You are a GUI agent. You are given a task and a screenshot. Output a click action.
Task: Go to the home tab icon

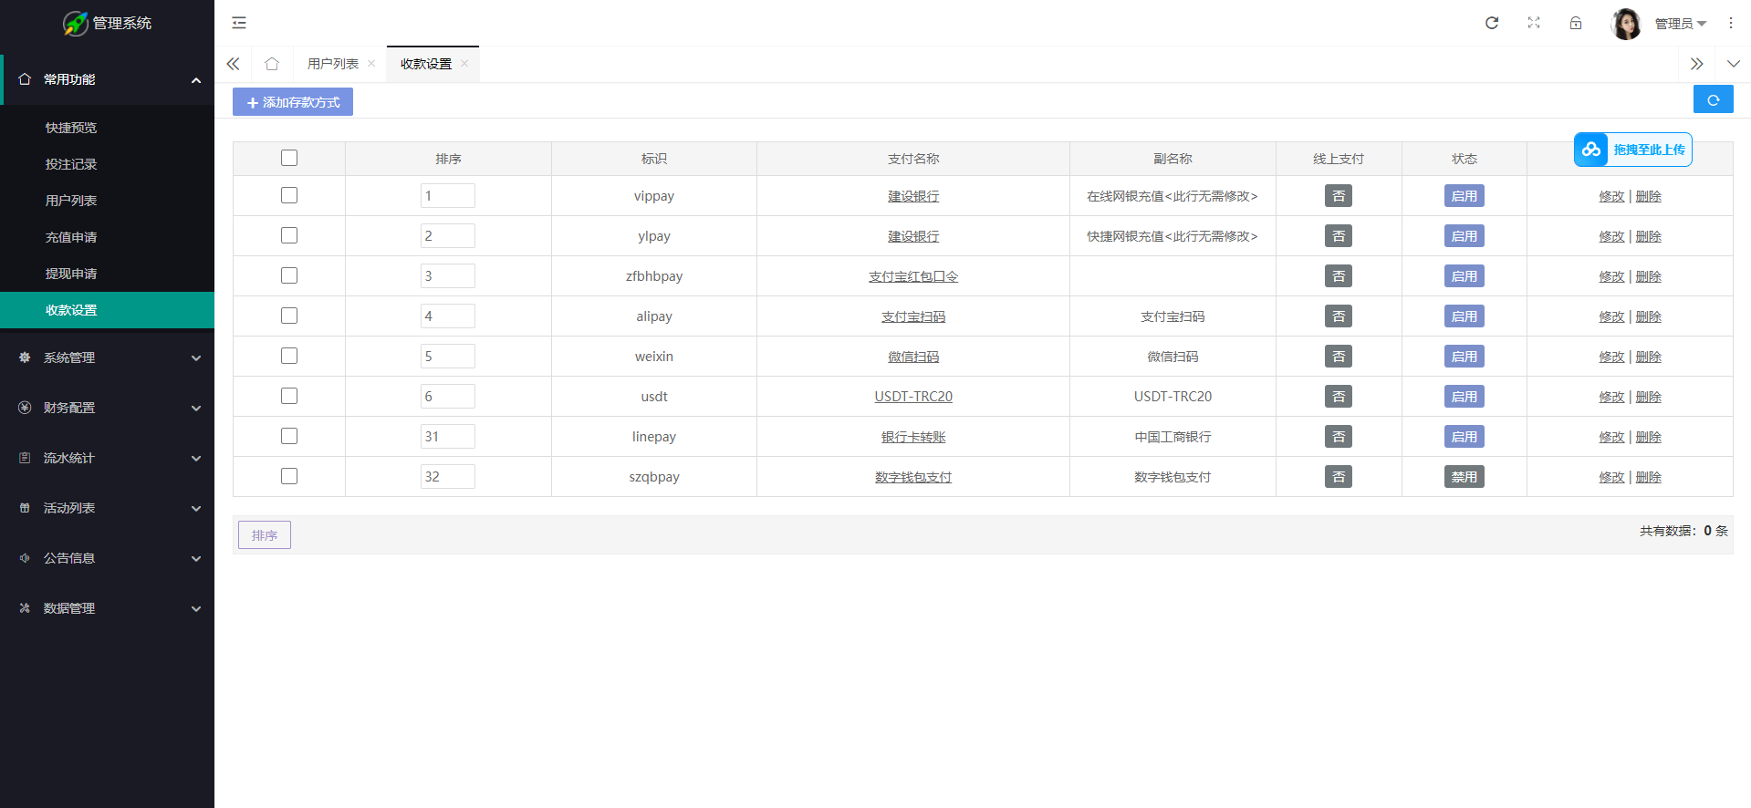pyautogui.click(x=272, y=64)
